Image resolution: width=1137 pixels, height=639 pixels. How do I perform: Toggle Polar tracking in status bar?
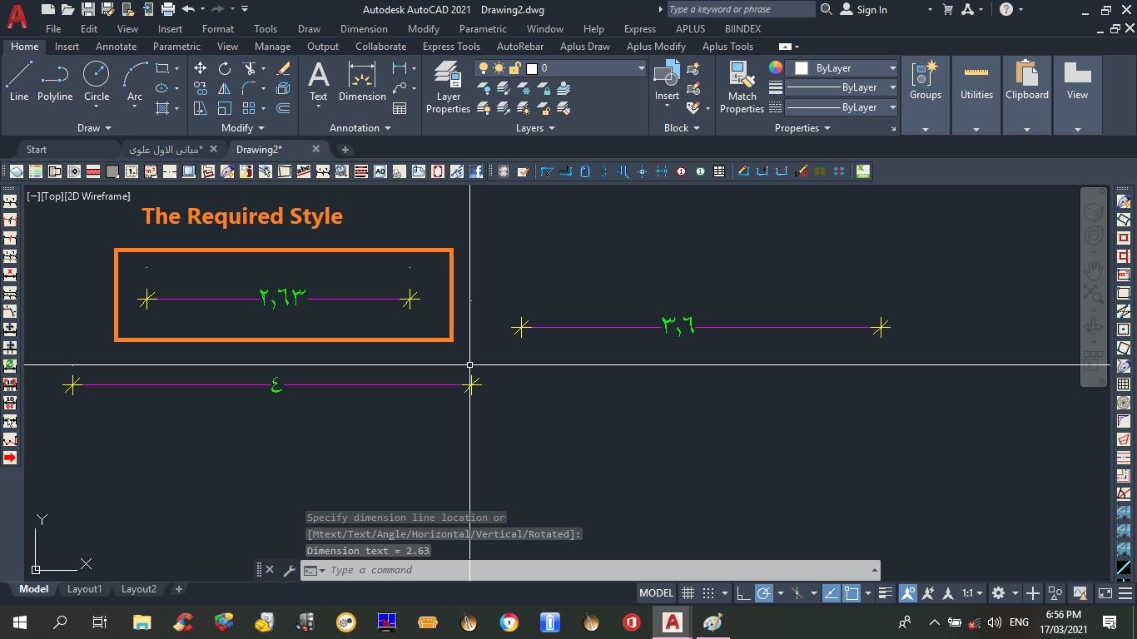coord(763,593)
